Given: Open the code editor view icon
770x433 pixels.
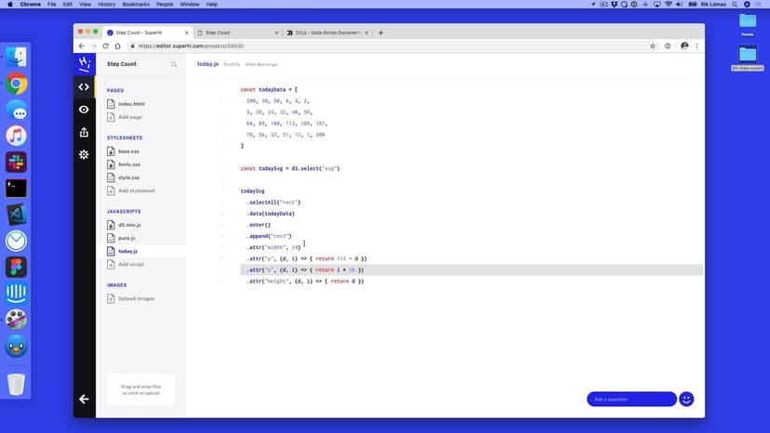Looking at the screenshot, I should pyautogui.click(x=84, y=87).
